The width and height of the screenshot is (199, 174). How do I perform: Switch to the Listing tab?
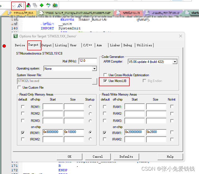tap(61, 45)
